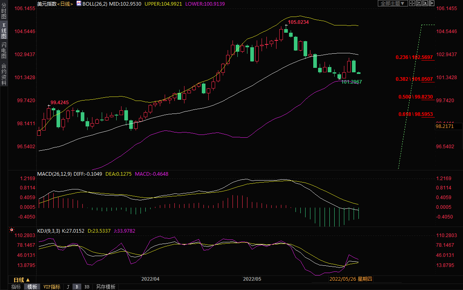Click the 另存模板 button
Image resolution: width=463 pixels, height=290 pixels.
(x=105, y=287)
